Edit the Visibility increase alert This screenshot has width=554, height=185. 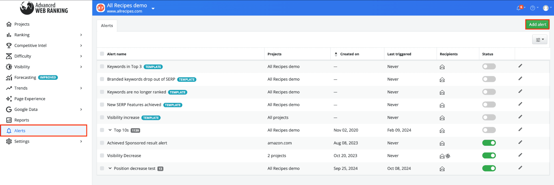[x=520, y=117]
